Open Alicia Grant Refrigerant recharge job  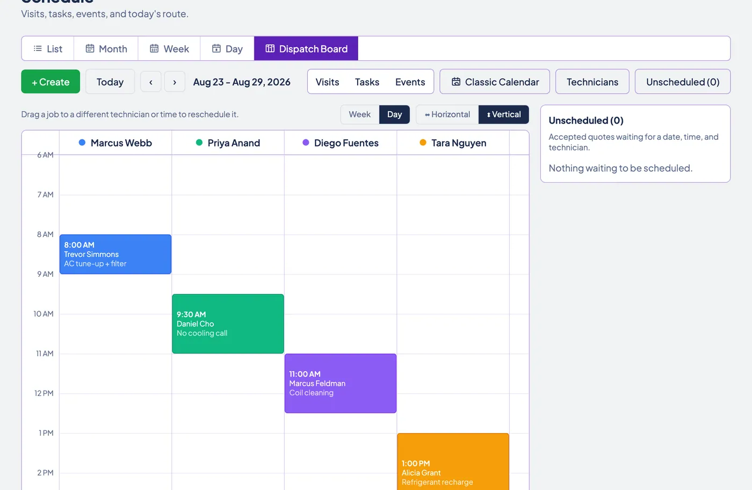453,462
